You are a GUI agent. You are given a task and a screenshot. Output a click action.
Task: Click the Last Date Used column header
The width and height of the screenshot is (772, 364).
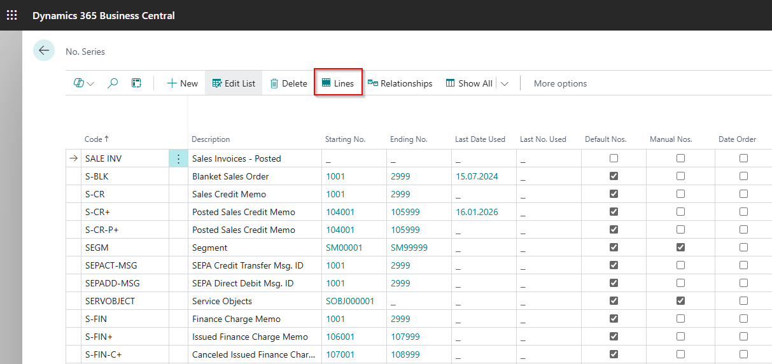tap(480, 139)
